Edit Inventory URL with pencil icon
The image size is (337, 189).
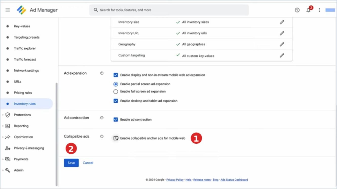click(x=282, y=33)
